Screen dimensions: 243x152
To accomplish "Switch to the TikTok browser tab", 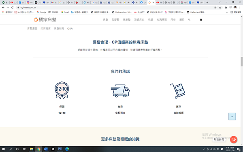I will click(x=38, y=2).
